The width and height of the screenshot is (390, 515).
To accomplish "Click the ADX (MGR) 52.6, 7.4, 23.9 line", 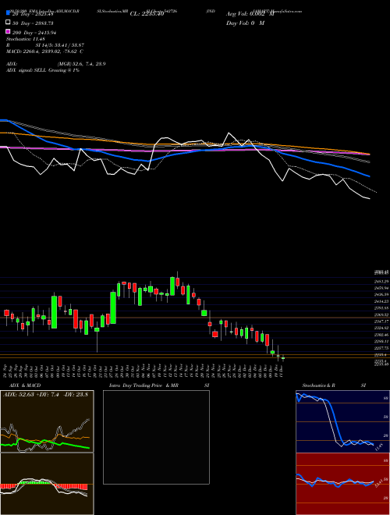I will coord(56,64).
